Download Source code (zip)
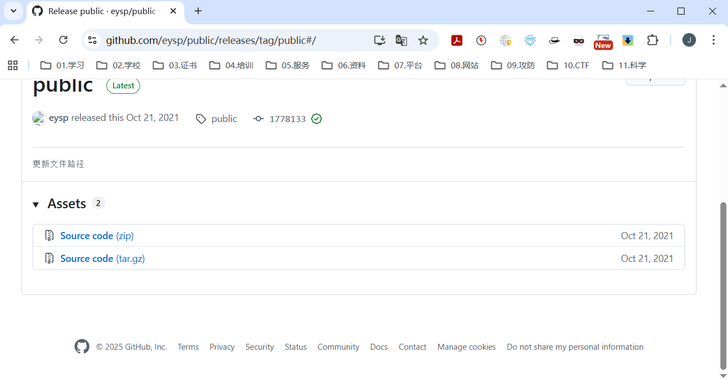Image resolution: width=728 pixels, height=379 pixels. click(x=97, y=236)
